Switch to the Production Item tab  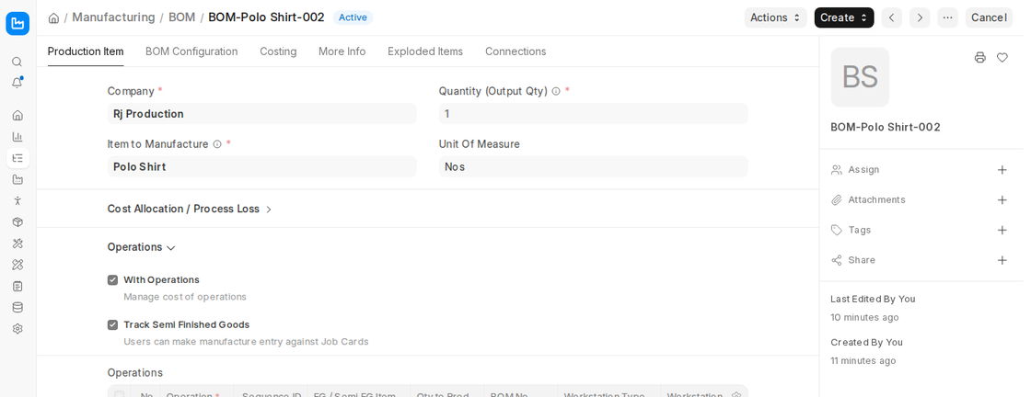click(86, 51)
